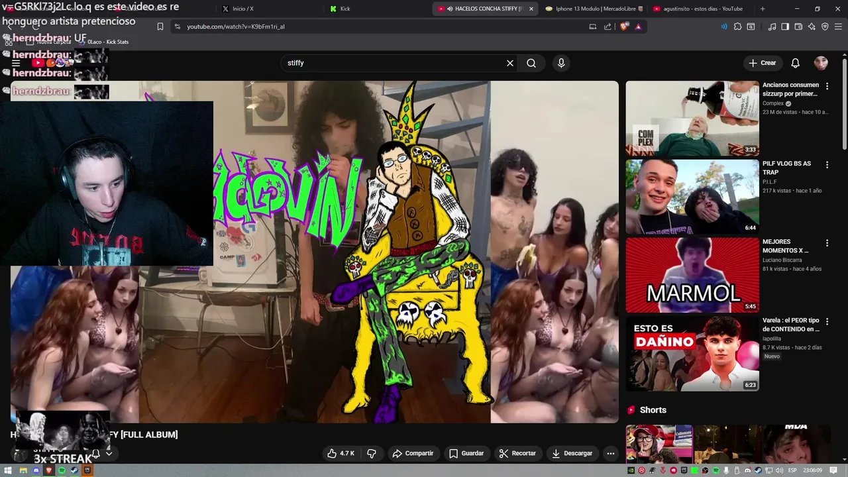Open 'Ancianos consumen sizzurp' video thumbnail
The width and height of the screenshot is (848, 477).
[692, 118]
